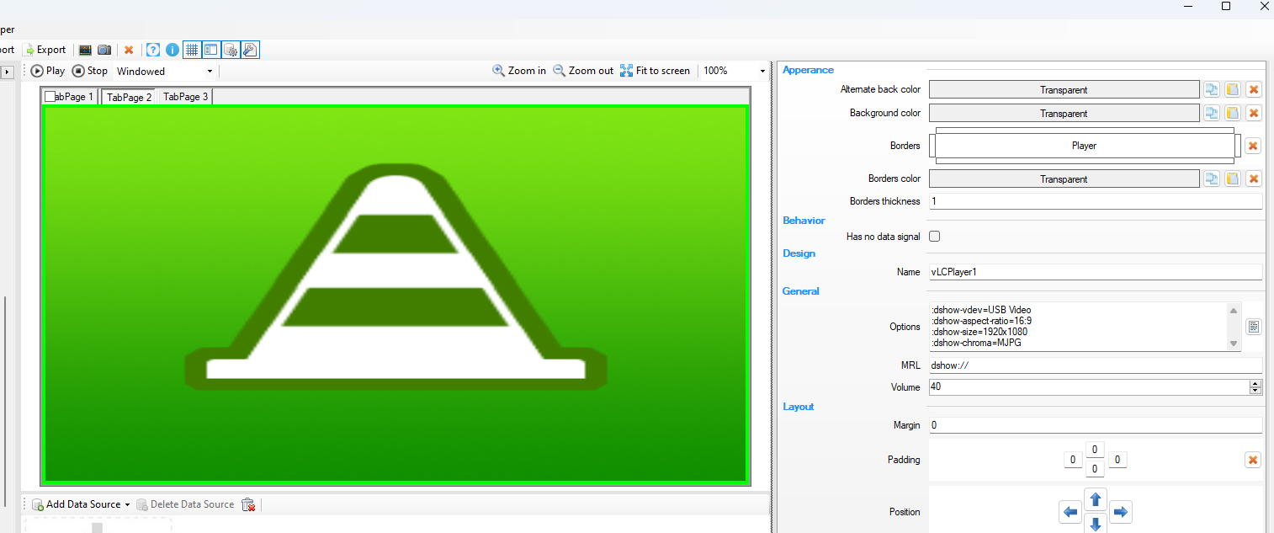Reset the Alternate back color with X
1274x533 pixels.
tap(1253, 89)
